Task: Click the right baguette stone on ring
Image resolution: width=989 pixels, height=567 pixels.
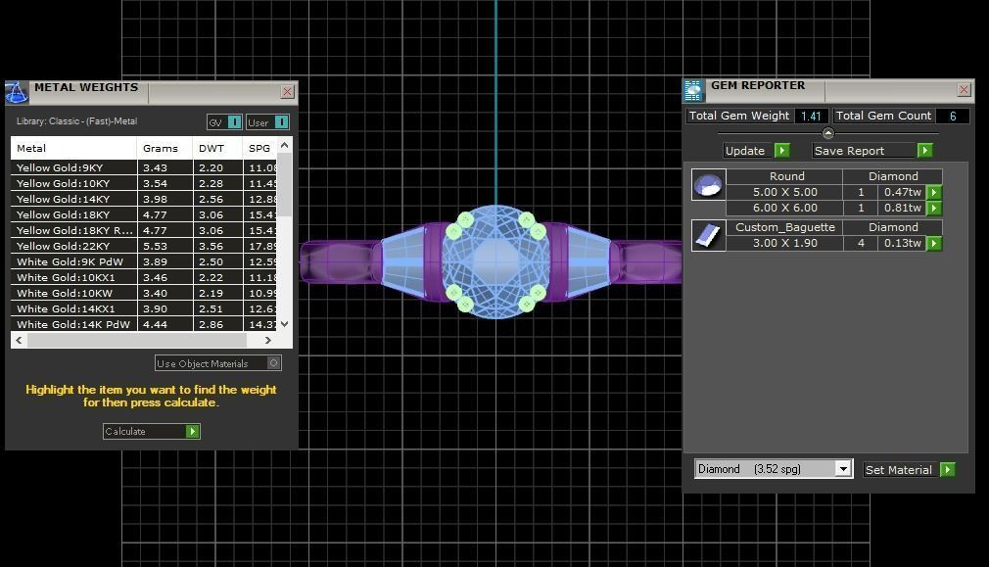Action: (588, 261)
